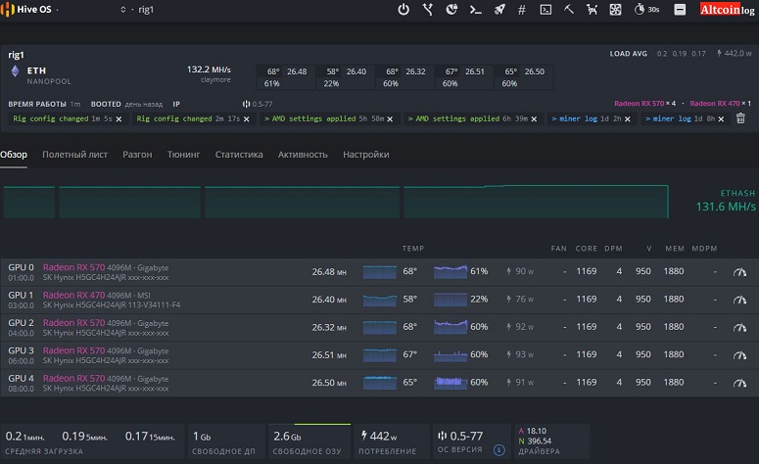Click the rocket icon for overclocking
The image size is (759, 464).
[x=498, y=10]
